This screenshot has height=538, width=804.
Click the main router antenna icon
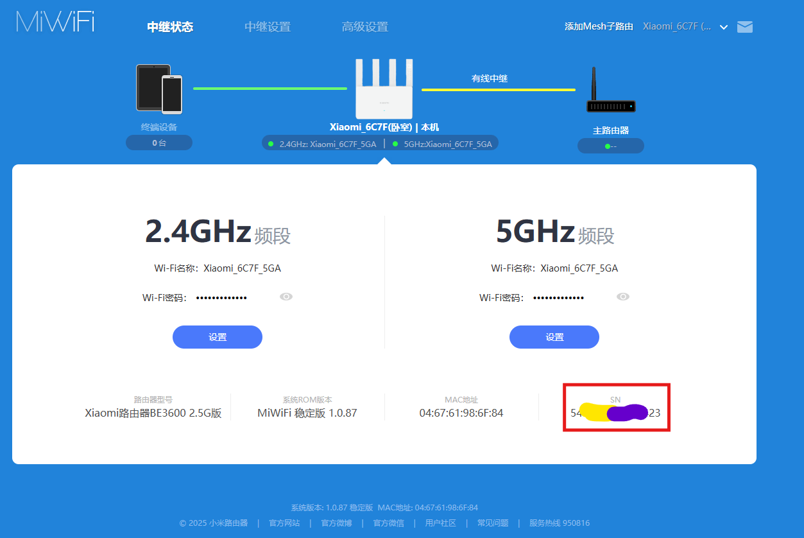610,91
